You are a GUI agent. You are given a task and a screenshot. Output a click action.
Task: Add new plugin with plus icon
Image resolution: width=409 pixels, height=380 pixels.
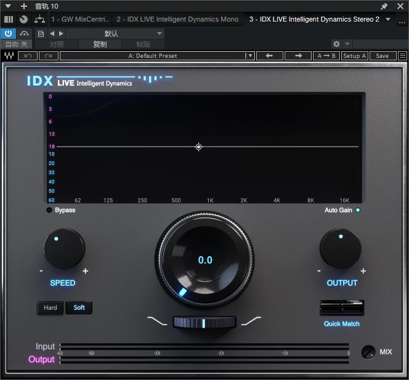(24, 6)
